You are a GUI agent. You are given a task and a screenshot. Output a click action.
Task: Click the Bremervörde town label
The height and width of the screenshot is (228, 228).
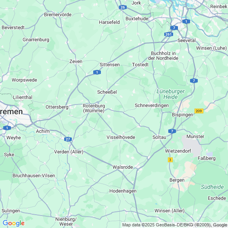[x=58, y=15]
